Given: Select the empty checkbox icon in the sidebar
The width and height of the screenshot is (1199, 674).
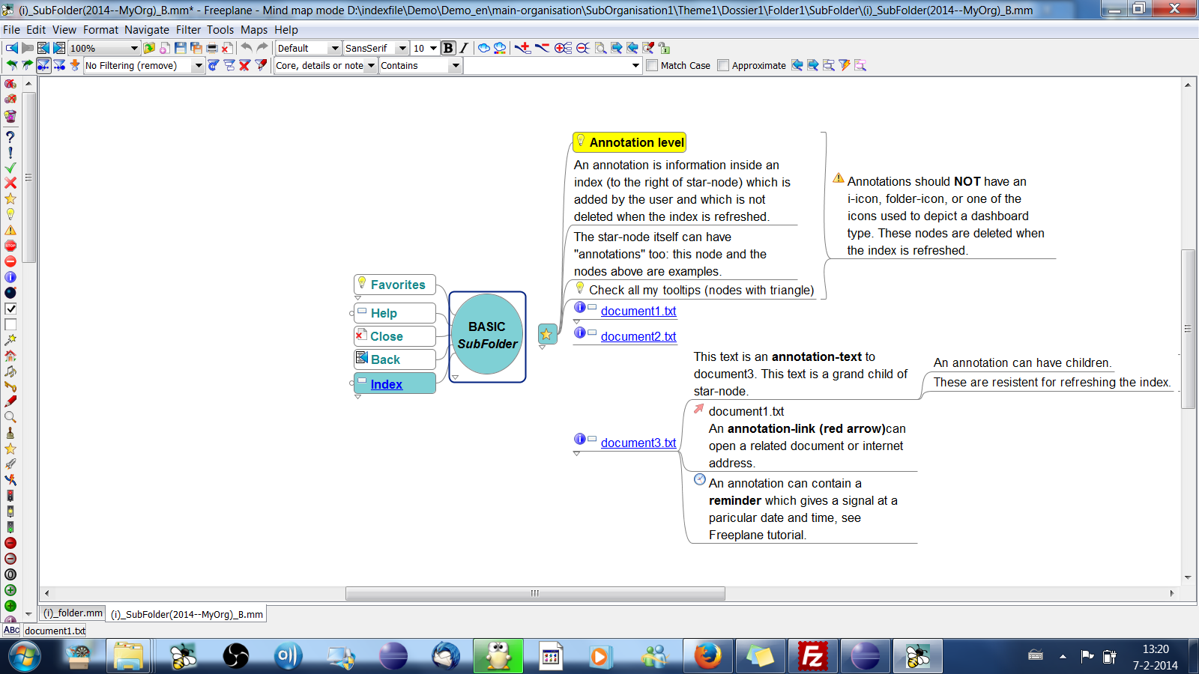Looking at the screenshot, I should click(10, 324).
